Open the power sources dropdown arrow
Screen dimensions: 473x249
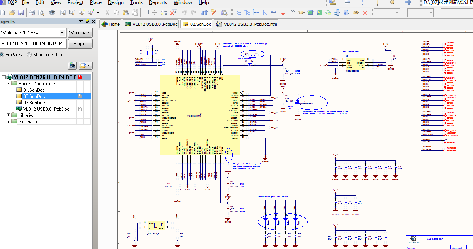point(370,2)
